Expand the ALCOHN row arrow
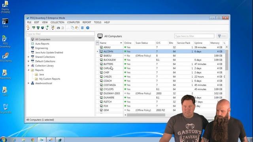The width and height of the screenshot is (253, 142). pyautogui.click(x=97, y=52)
